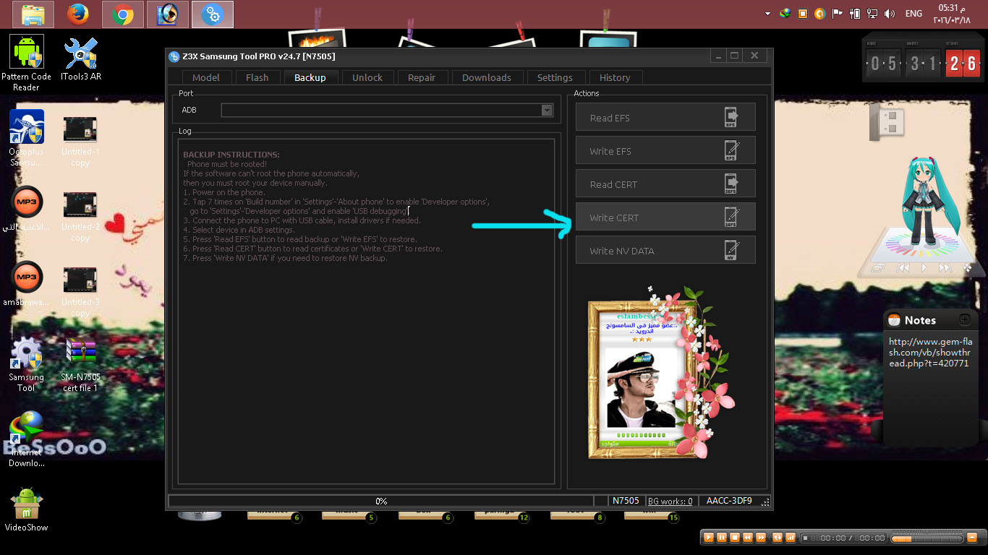Switch to the Model tab
Viewport: 988px width, 555px height.
[206, 77]
